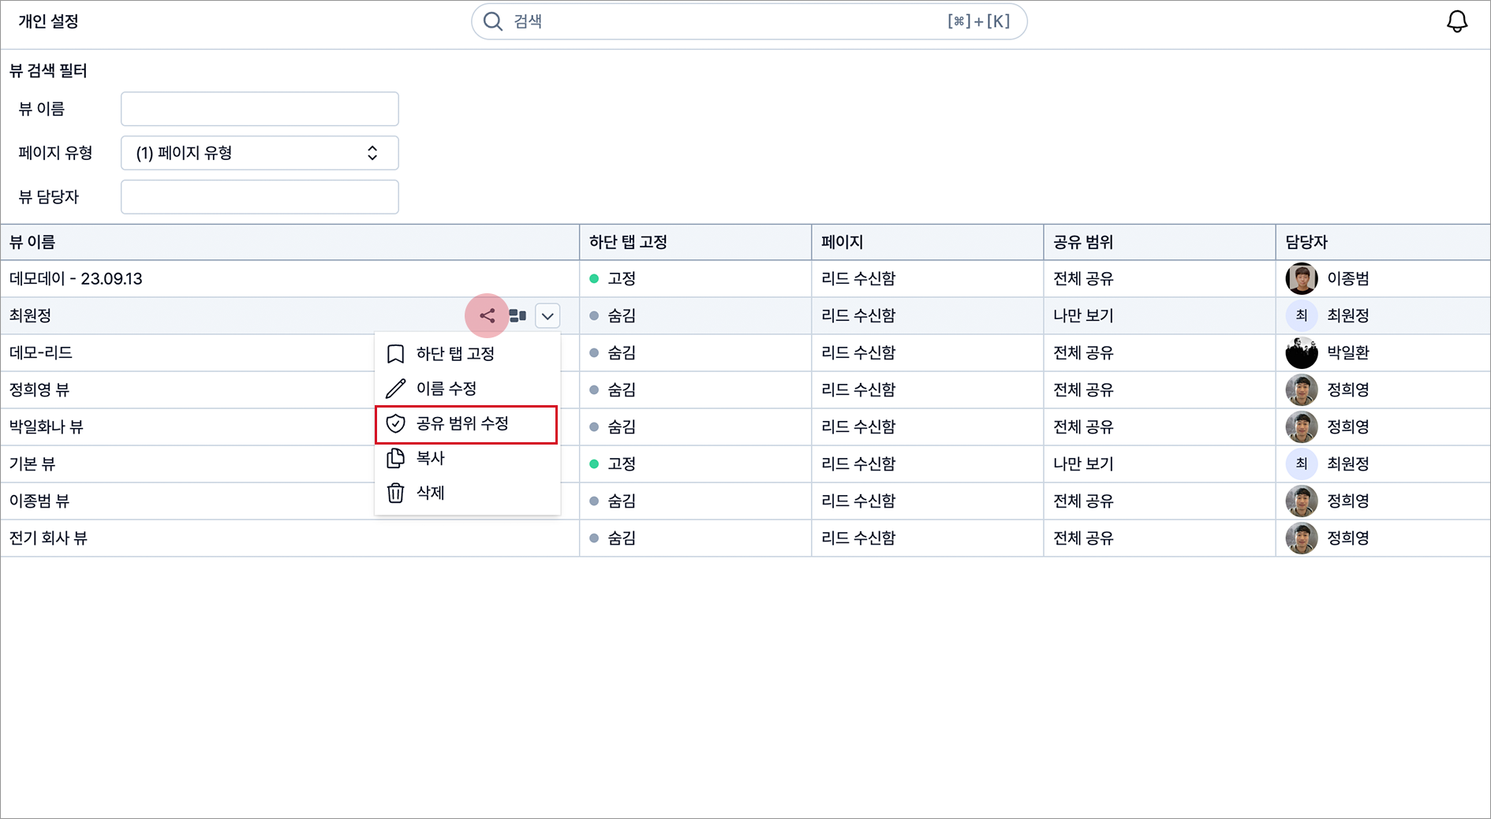Click the copy icon for 복사
Viewport: 1491px width, 819px height.
[396, 458]
